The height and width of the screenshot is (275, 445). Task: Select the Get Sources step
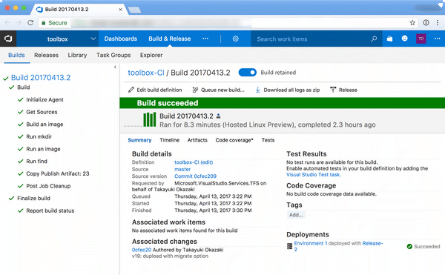tap(42, 112)
